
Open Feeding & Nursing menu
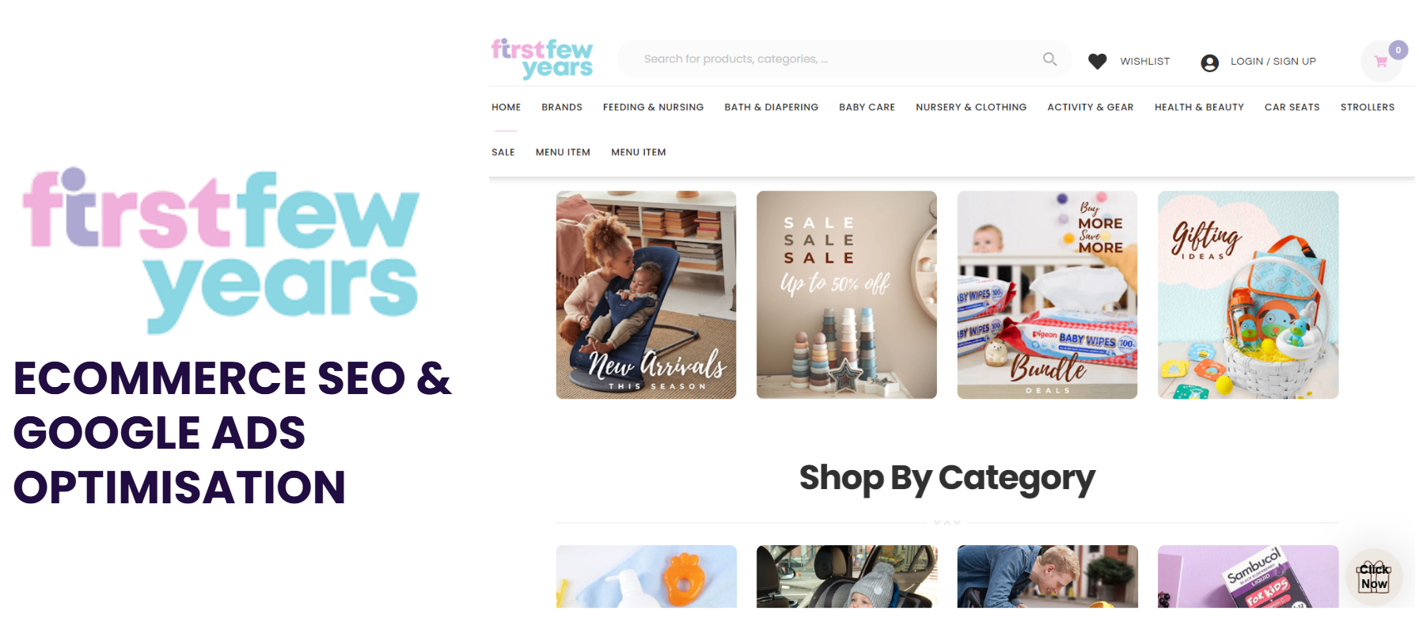coord(653,107)
